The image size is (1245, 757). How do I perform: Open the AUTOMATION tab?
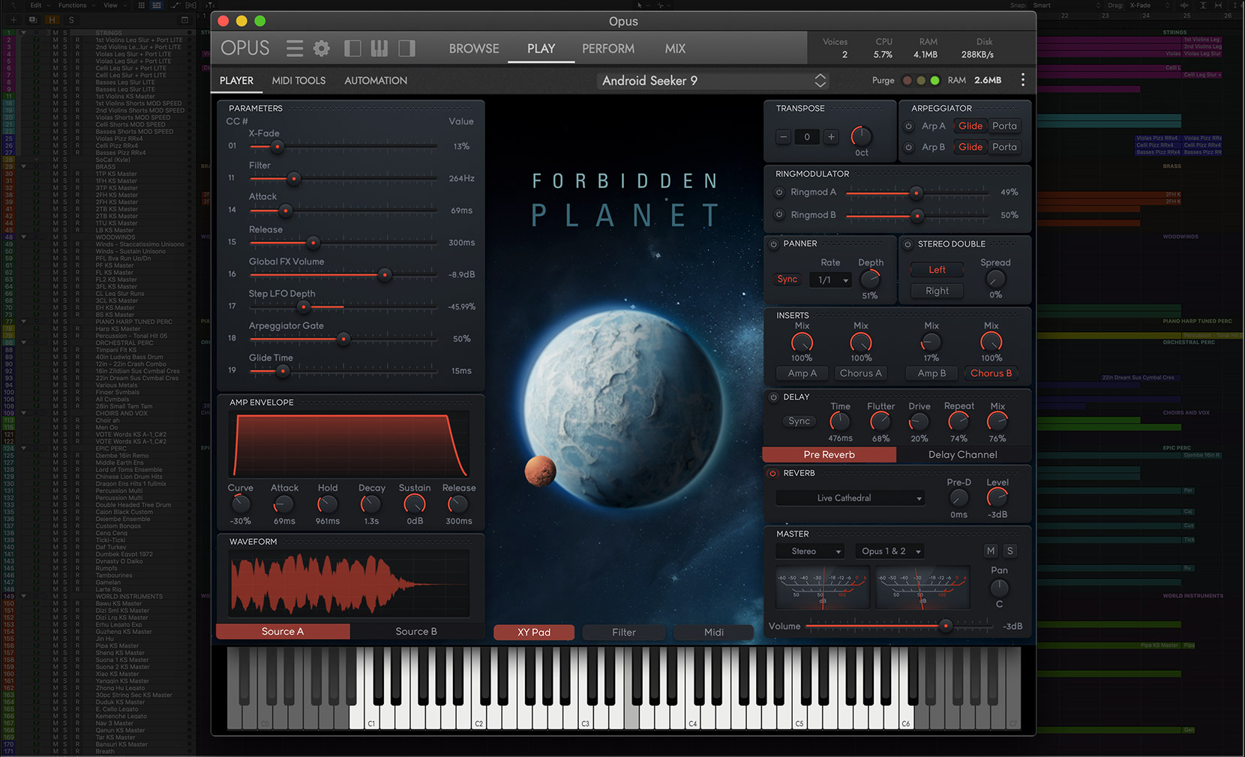(376, 81)
